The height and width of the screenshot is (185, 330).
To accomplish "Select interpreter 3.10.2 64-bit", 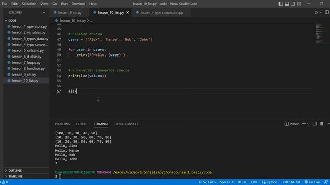I will [291, 182].
